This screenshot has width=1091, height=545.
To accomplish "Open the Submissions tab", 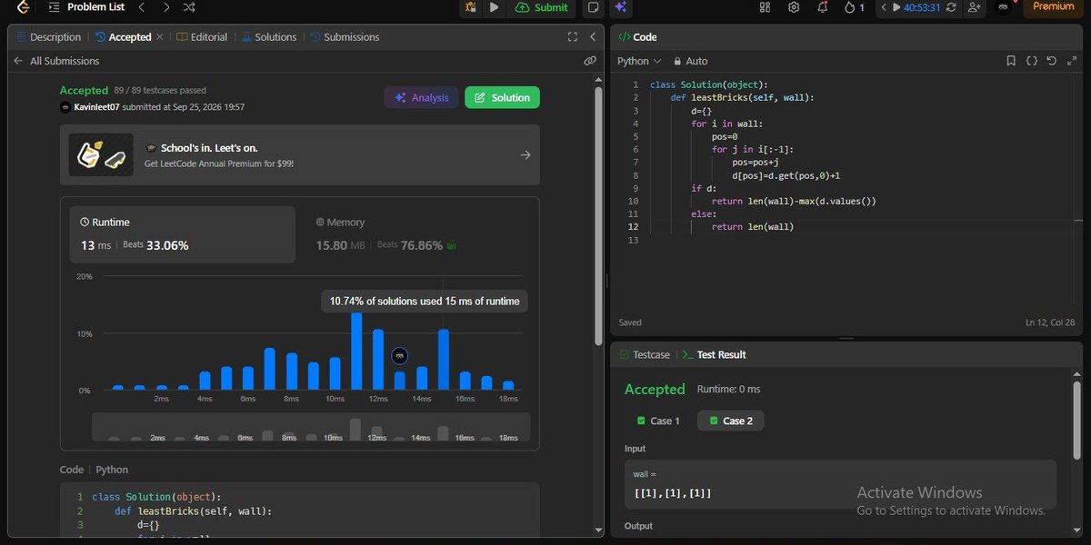I will pos(345,37).
